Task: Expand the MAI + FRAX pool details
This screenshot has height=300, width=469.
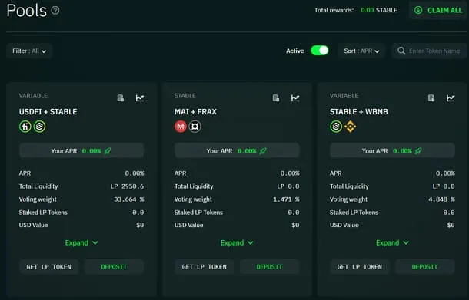Action: click(237, 242)
